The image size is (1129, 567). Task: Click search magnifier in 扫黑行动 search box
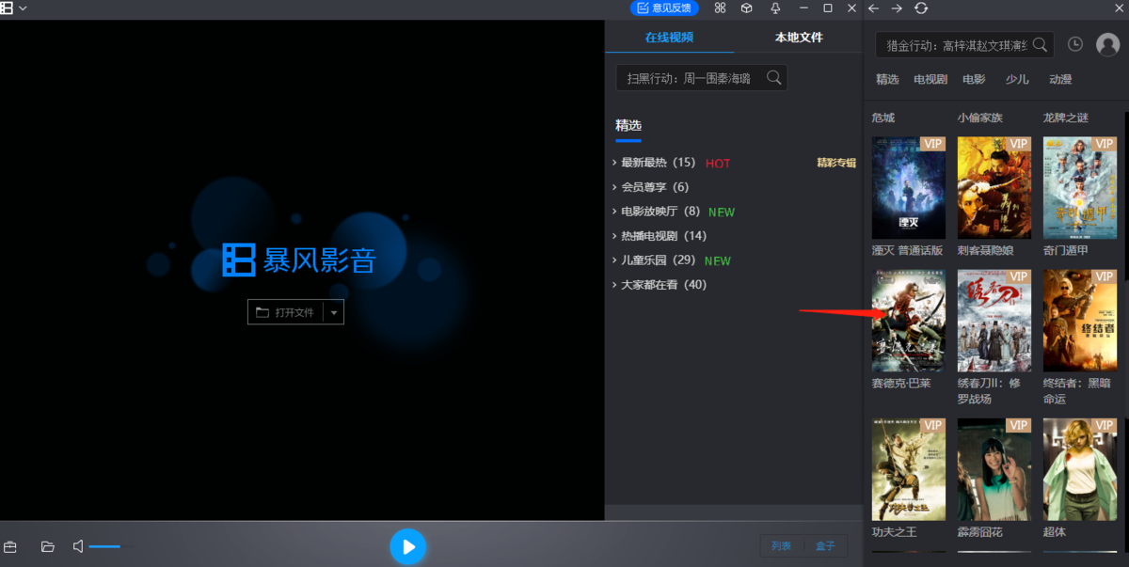pyautogui.click(x=773, y=77)
